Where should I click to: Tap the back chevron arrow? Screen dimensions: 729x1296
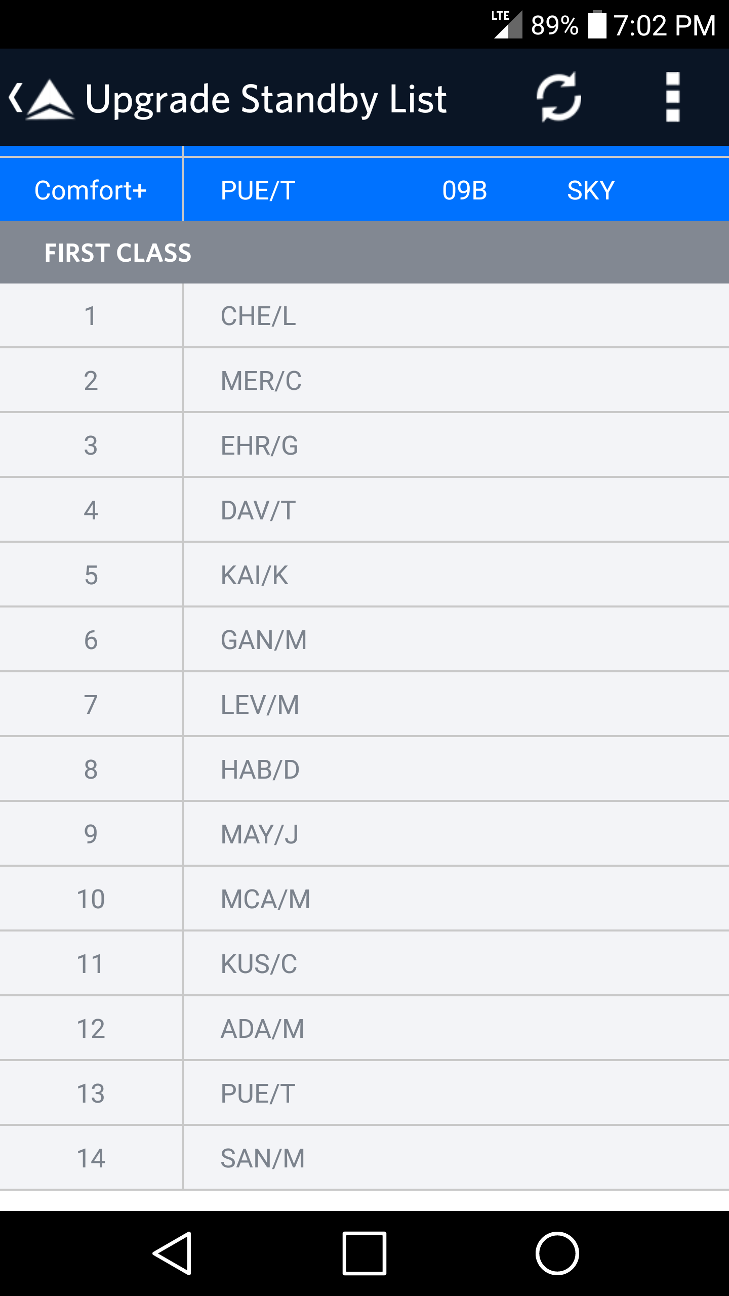pyautogui.click(x=15, y=98)
